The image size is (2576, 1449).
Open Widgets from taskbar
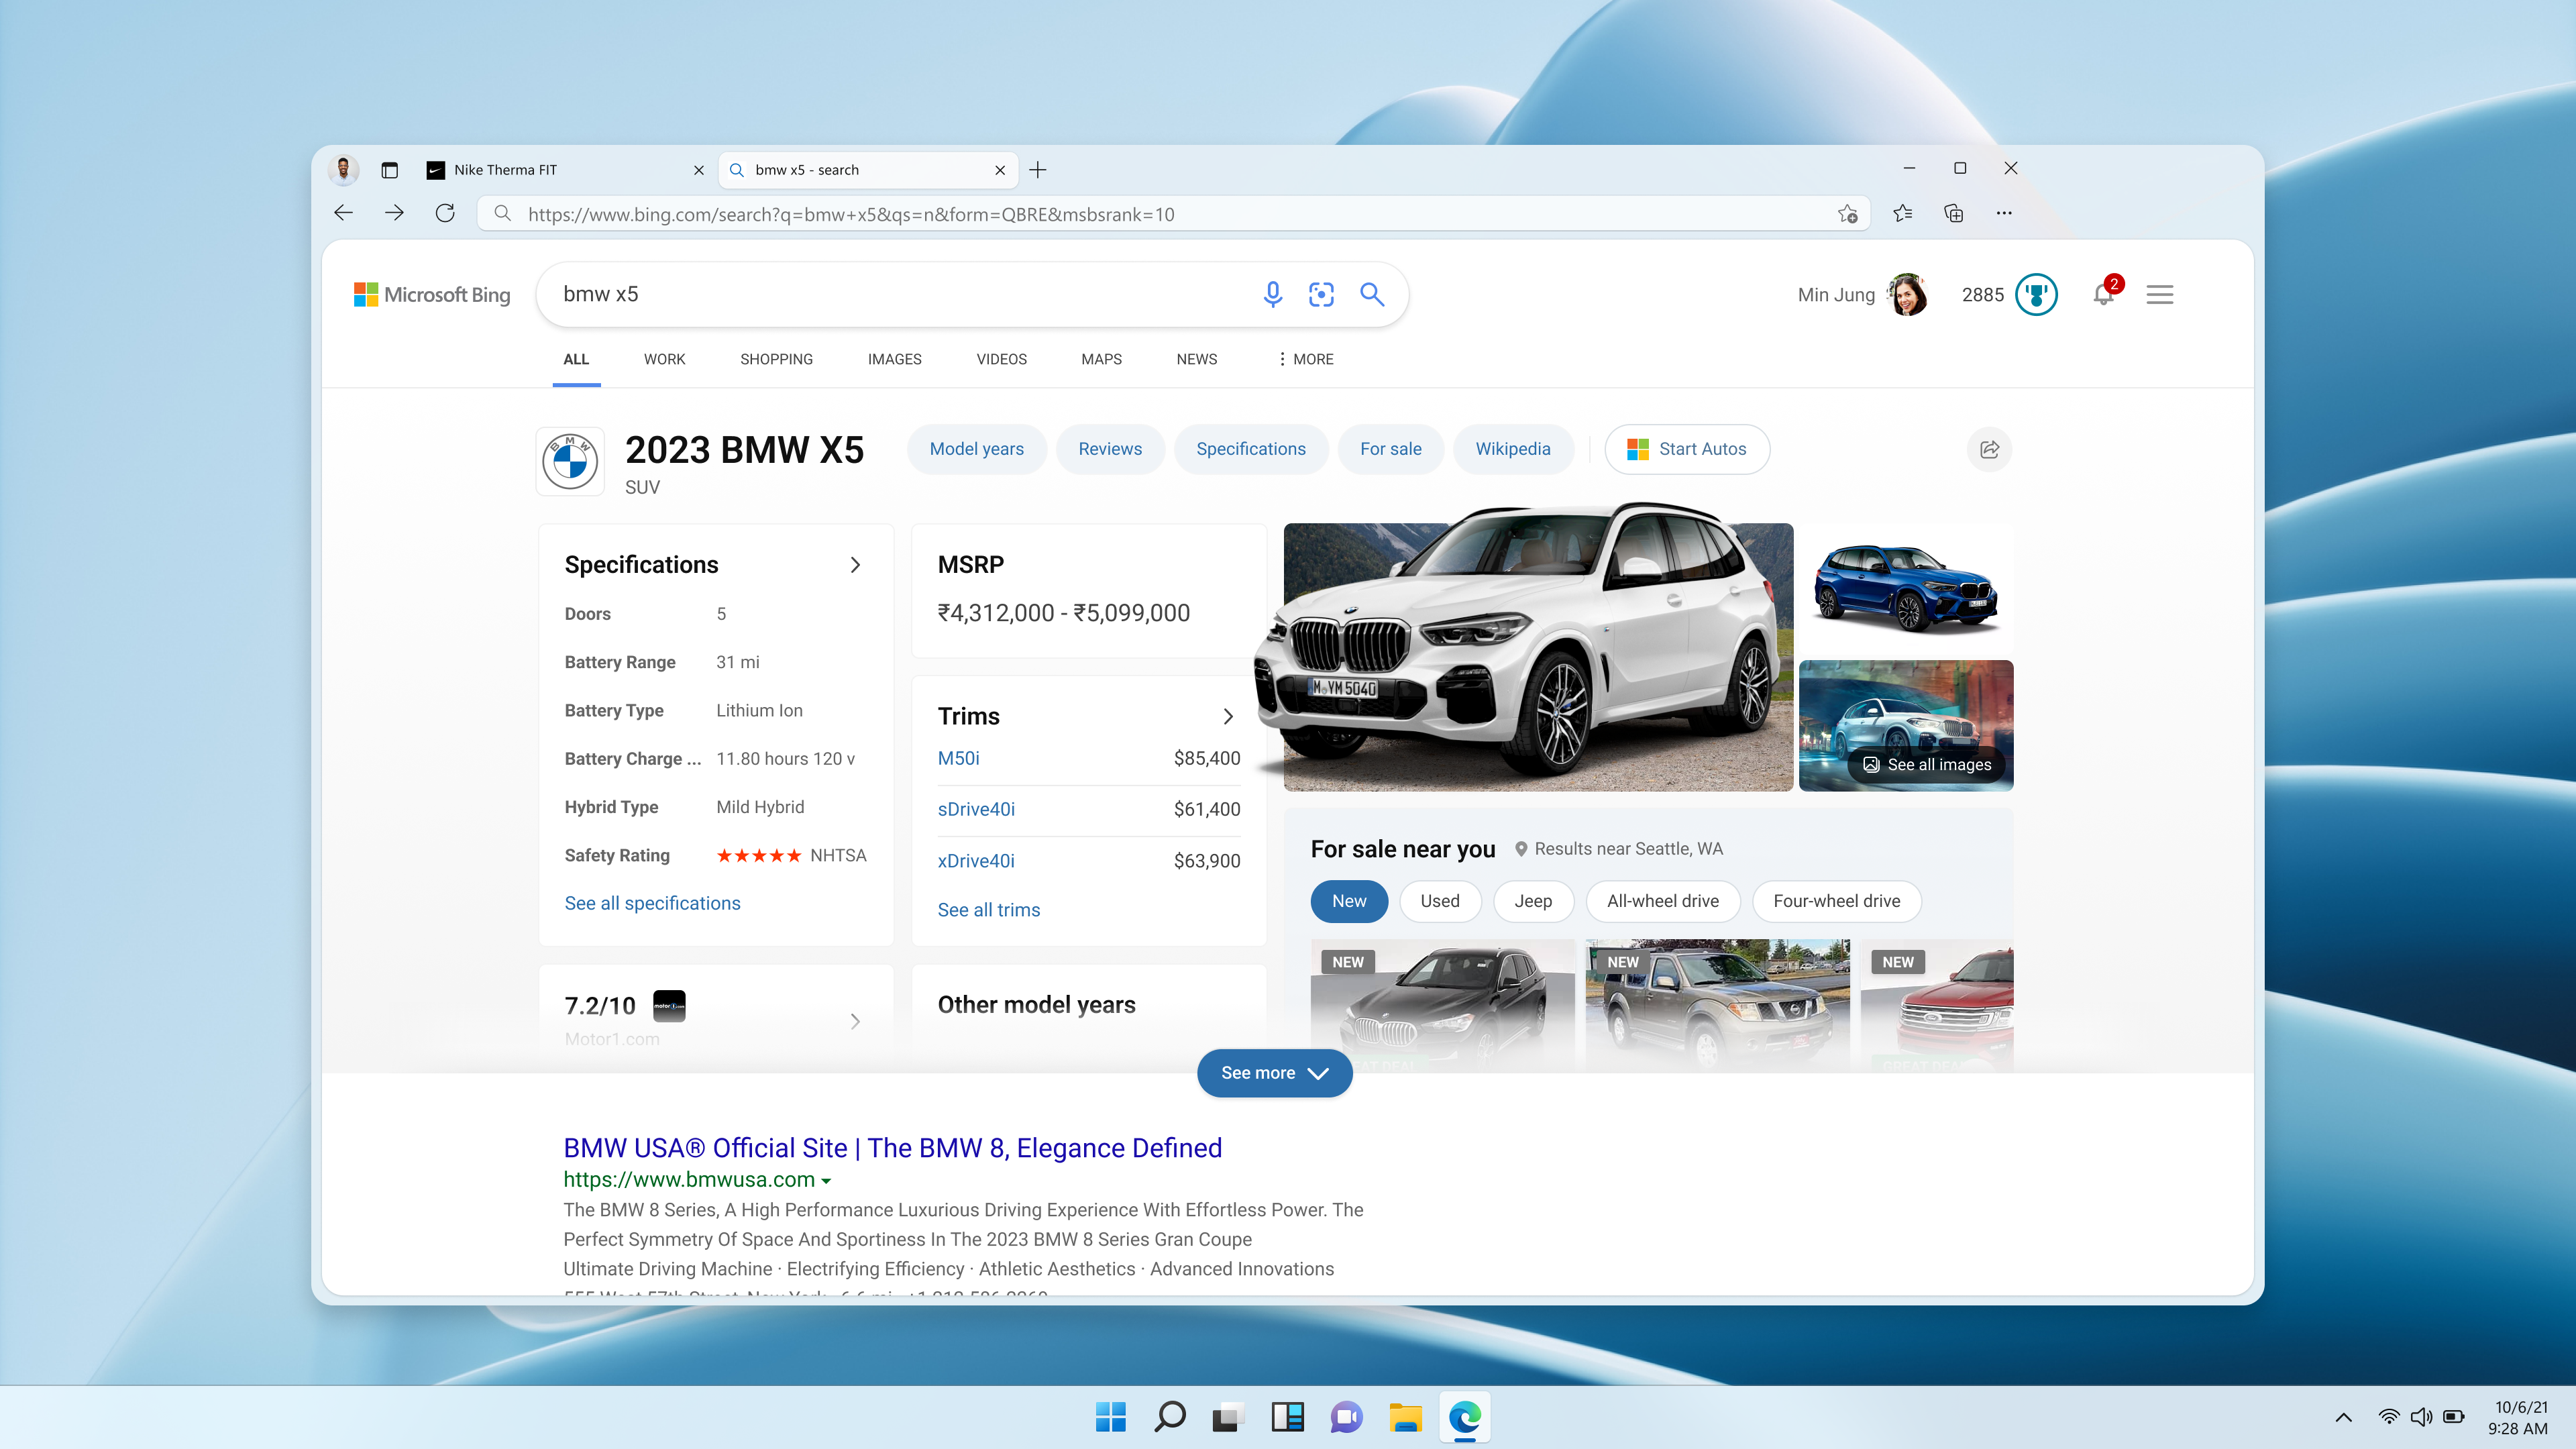coord(1287,1416)
